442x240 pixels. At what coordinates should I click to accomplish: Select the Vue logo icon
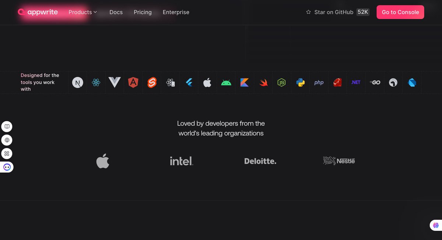pyautogui.click(x=115, y=83)
